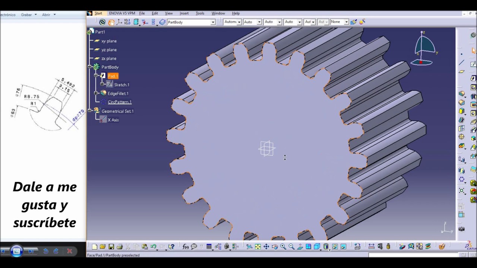Click the New document icon
Screen dimensions: 477x268
click(94, 246)
